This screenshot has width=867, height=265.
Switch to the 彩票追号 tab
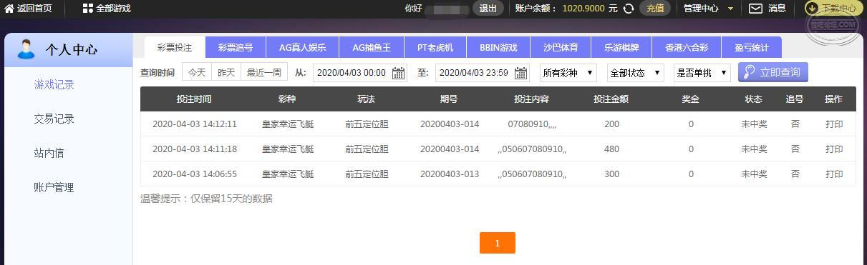(236, 48)
